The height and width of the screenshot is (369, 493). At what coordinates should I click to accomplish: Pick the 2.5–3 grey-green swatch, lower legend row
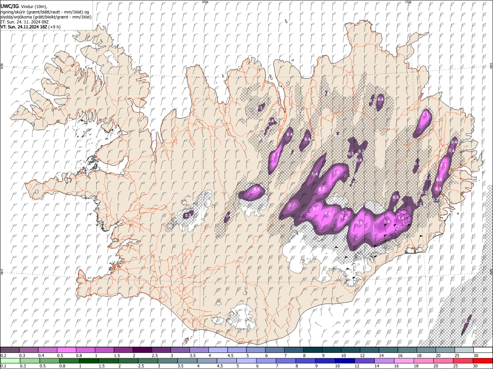point(148,361)
